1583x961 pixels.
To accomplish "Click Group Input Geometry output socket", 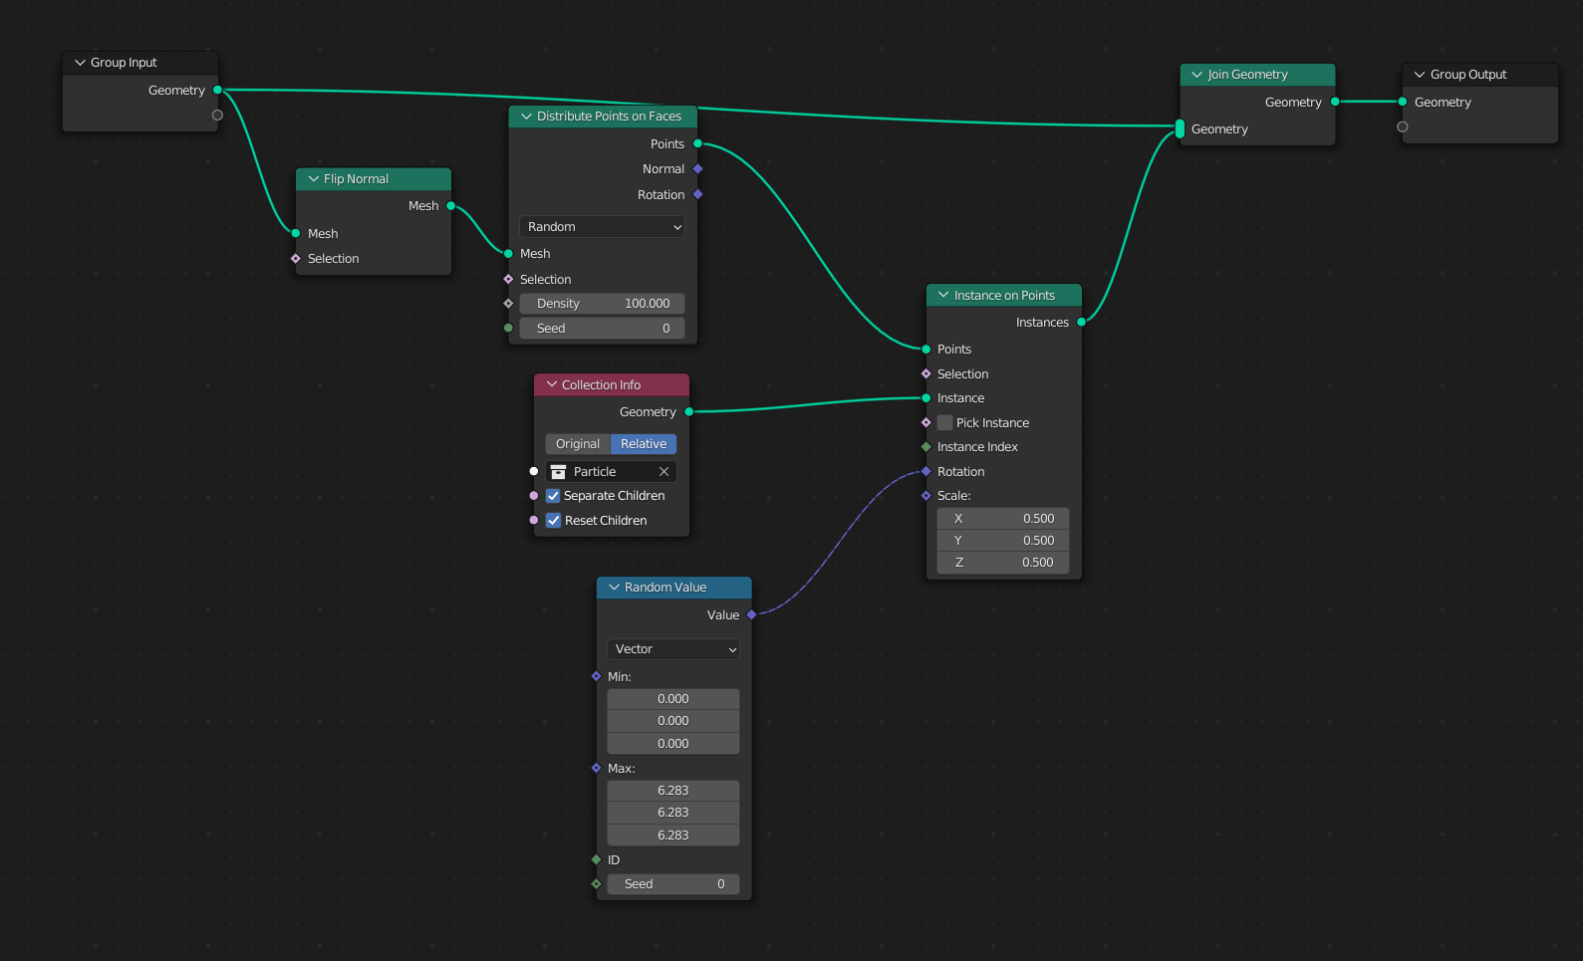I will tap(217, 90).
